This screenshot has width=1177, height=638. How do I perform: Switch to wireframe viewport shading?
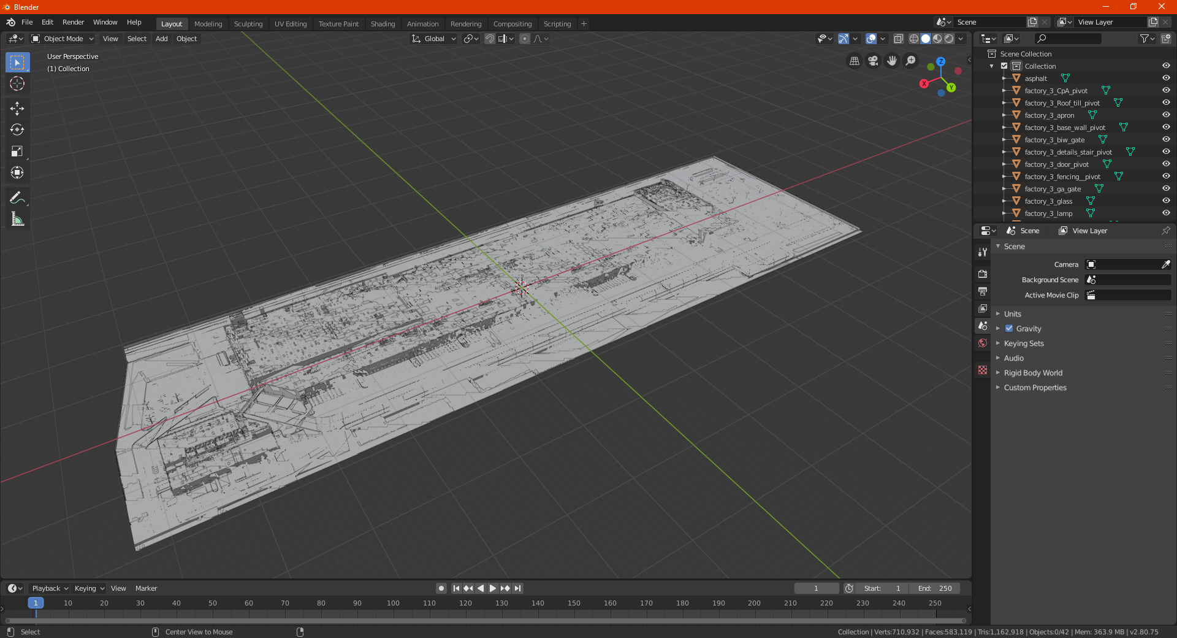point(914,39)
